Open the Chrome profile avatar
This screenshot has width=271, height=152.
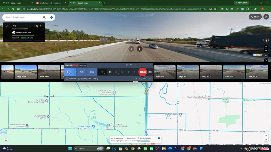pos(263,9)
